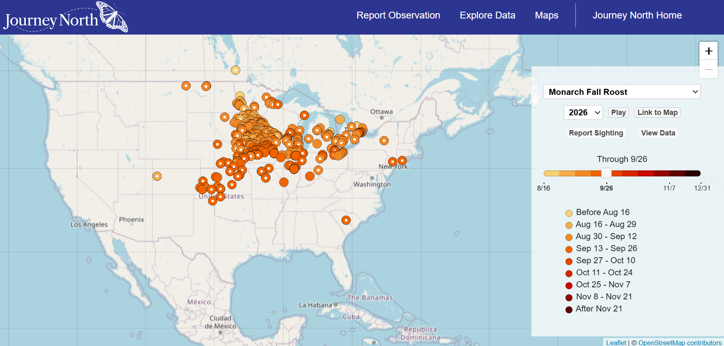Click the 8/16 timeline label
This screenshot has width=724, height=346.
(x=544, y=188)
